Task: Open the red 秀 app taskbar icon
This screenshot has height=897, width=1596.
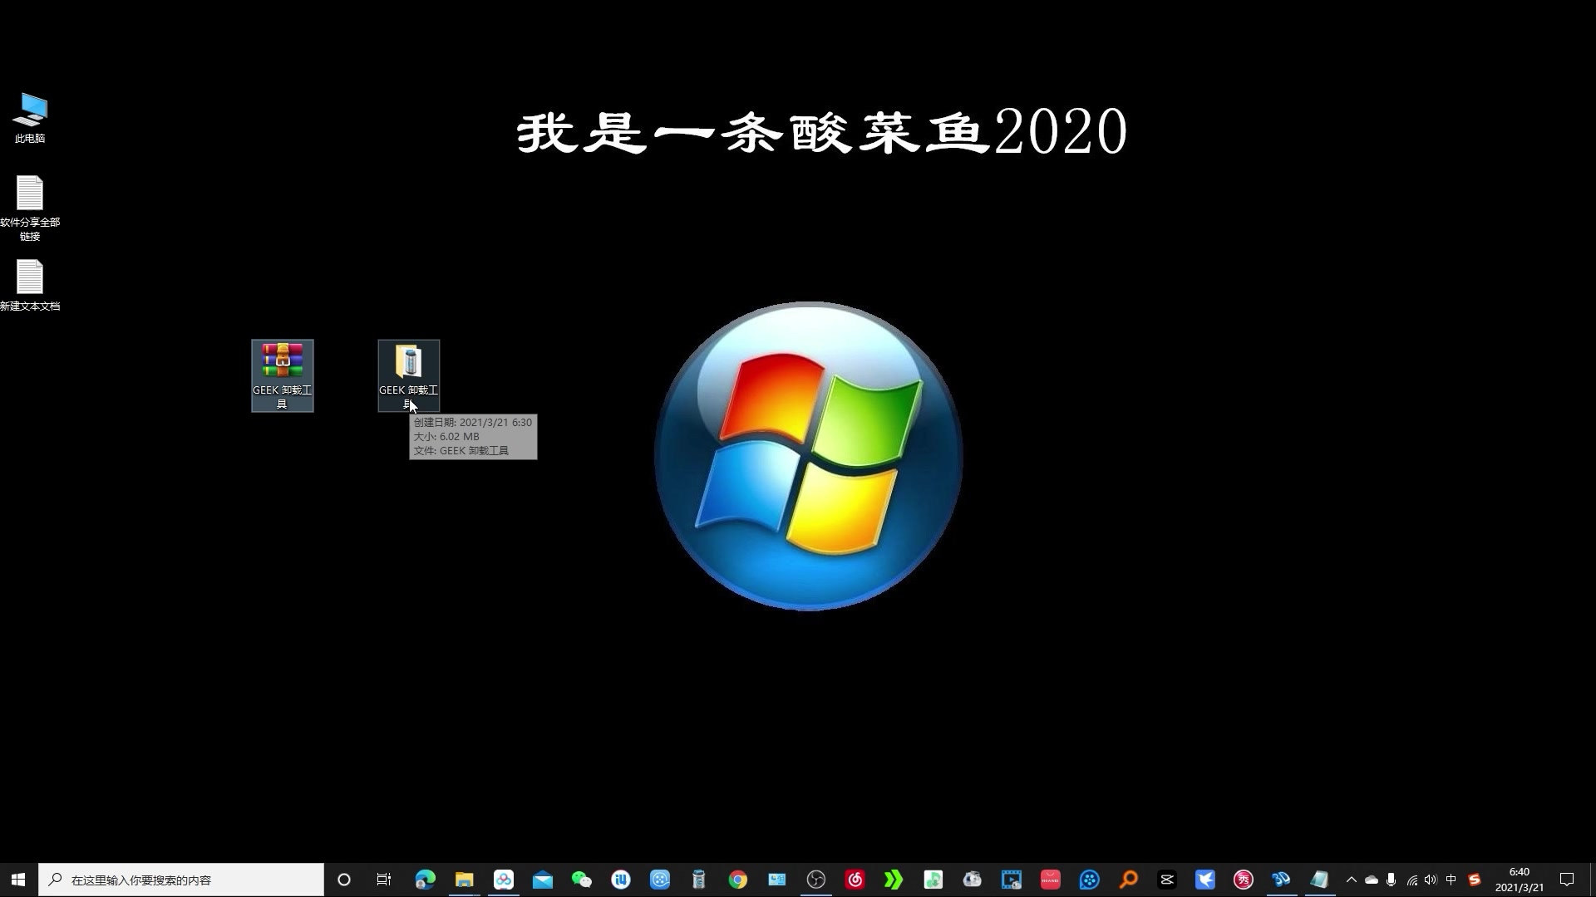Action: pyautogui.click(x=1244, y=880)
